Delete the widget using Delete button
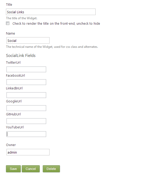The height and width of the screenshot is (178, 168). 51,169
